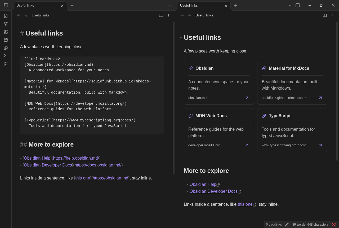
Task: Add a new tab in right pane
Action: coord(236,6)
